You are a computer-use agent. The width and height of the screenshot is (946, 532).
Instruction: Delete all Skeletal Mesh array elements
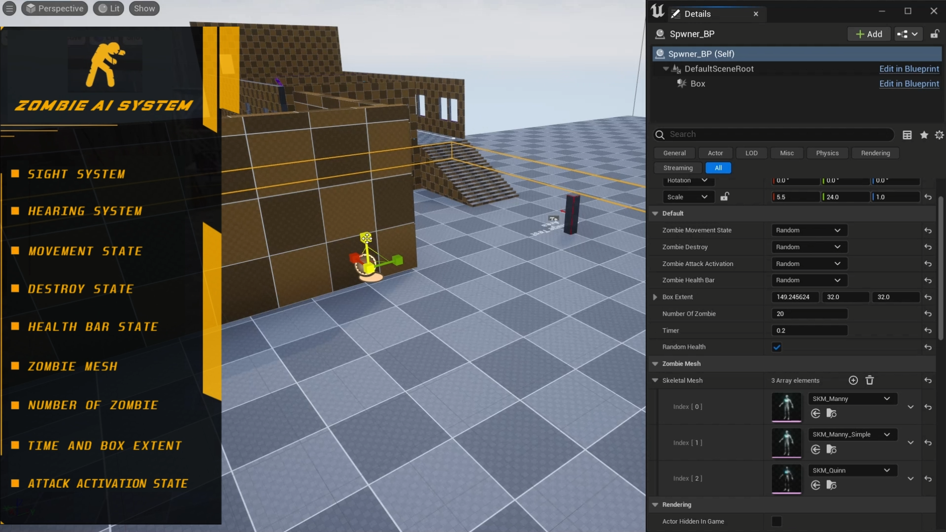coord(870,380)
